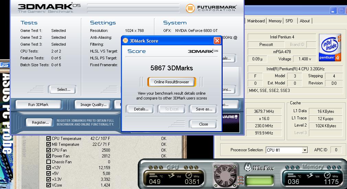Uncheck the Power Fan checkbox
The width and height of the screenshot is (347, 189).
48,156
